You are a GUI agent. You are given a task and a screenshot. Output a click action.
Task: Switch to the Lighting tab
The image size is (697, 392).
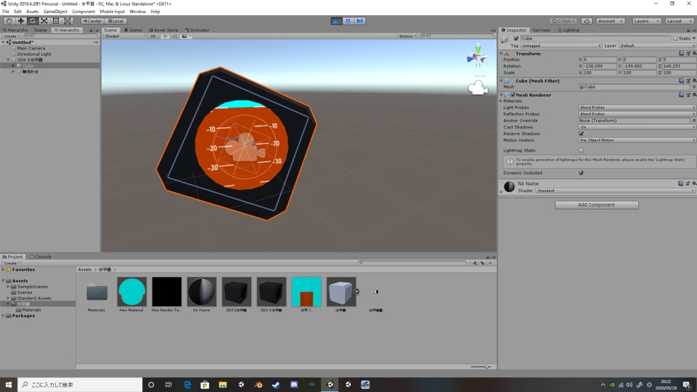point(568,30)
